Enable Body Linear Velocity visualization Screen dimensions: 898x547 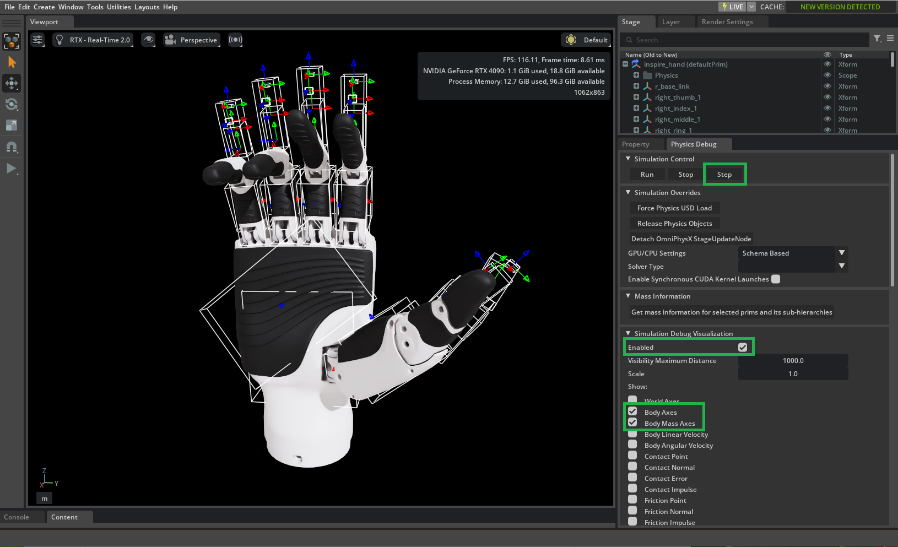[x=632, y=434]
